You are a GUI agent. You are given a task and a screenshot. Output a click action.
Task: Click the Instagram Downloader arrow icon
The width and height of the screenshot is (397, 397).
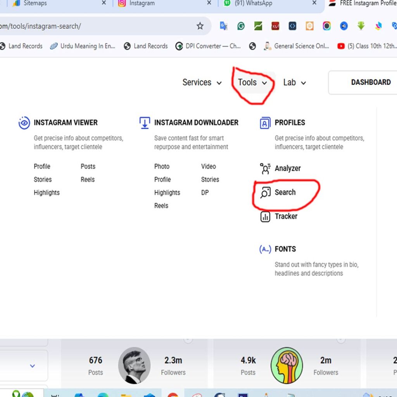pyautogui.click(x=145, y=123)
